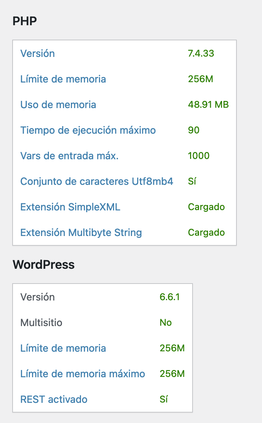Open Límite de memoria máximo link
The height and width of the screenshot is (423, 262).
(83, 374)
